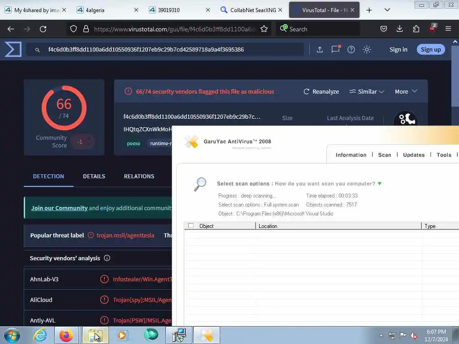Click the Antiy-AVL vendor row name
459x344 pixels.
click(x=43, y=320)
